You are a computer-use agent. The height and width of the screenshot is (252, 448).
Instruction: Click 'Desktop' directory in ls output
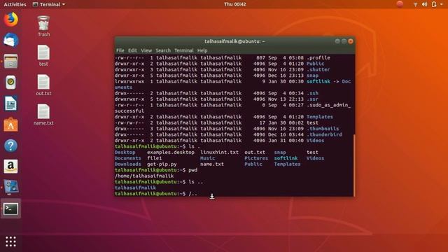(x=125, y=153)
